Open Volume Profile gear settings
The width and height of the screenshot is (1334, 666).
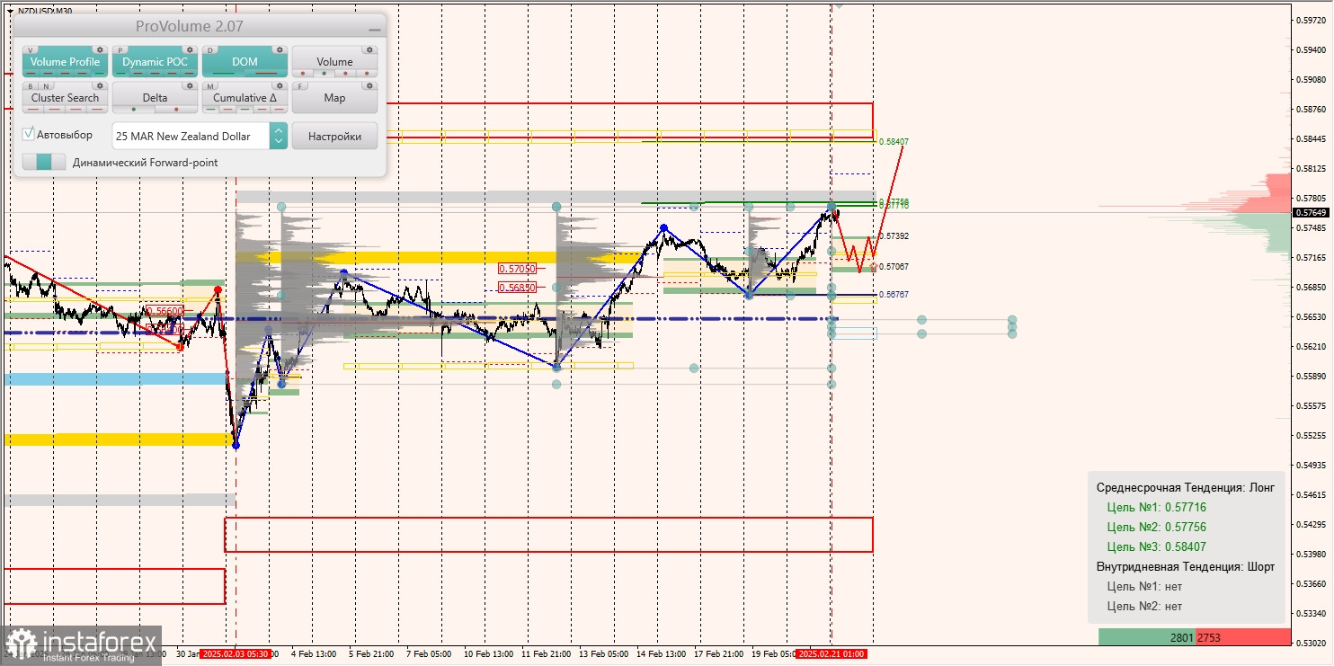[100, 49]
